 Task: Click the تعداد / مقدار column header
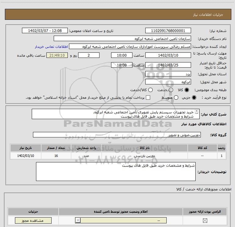(x=56, y=148)
